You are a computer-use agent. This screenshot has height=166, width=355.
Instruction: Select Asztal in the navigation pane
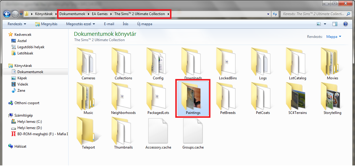[x=22, y=41]
